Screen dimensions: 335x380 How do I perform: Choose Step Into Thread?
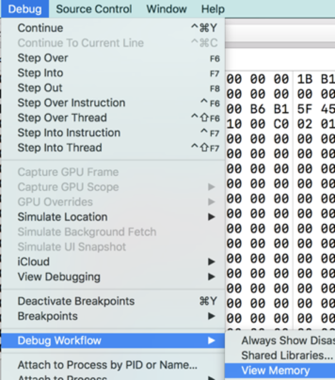(x=113, y=148)
